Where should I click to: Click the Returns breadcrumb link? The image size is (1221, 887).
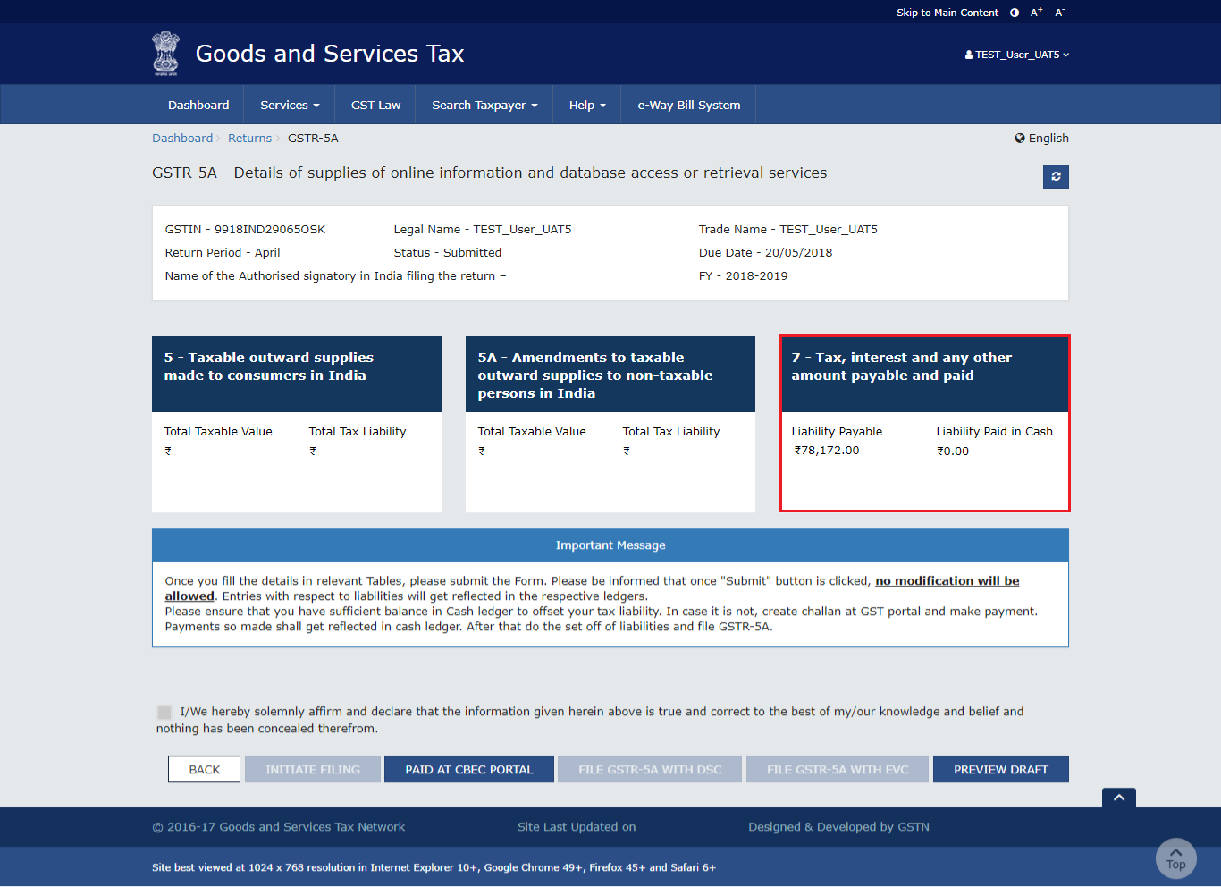(x=249, y=139)
